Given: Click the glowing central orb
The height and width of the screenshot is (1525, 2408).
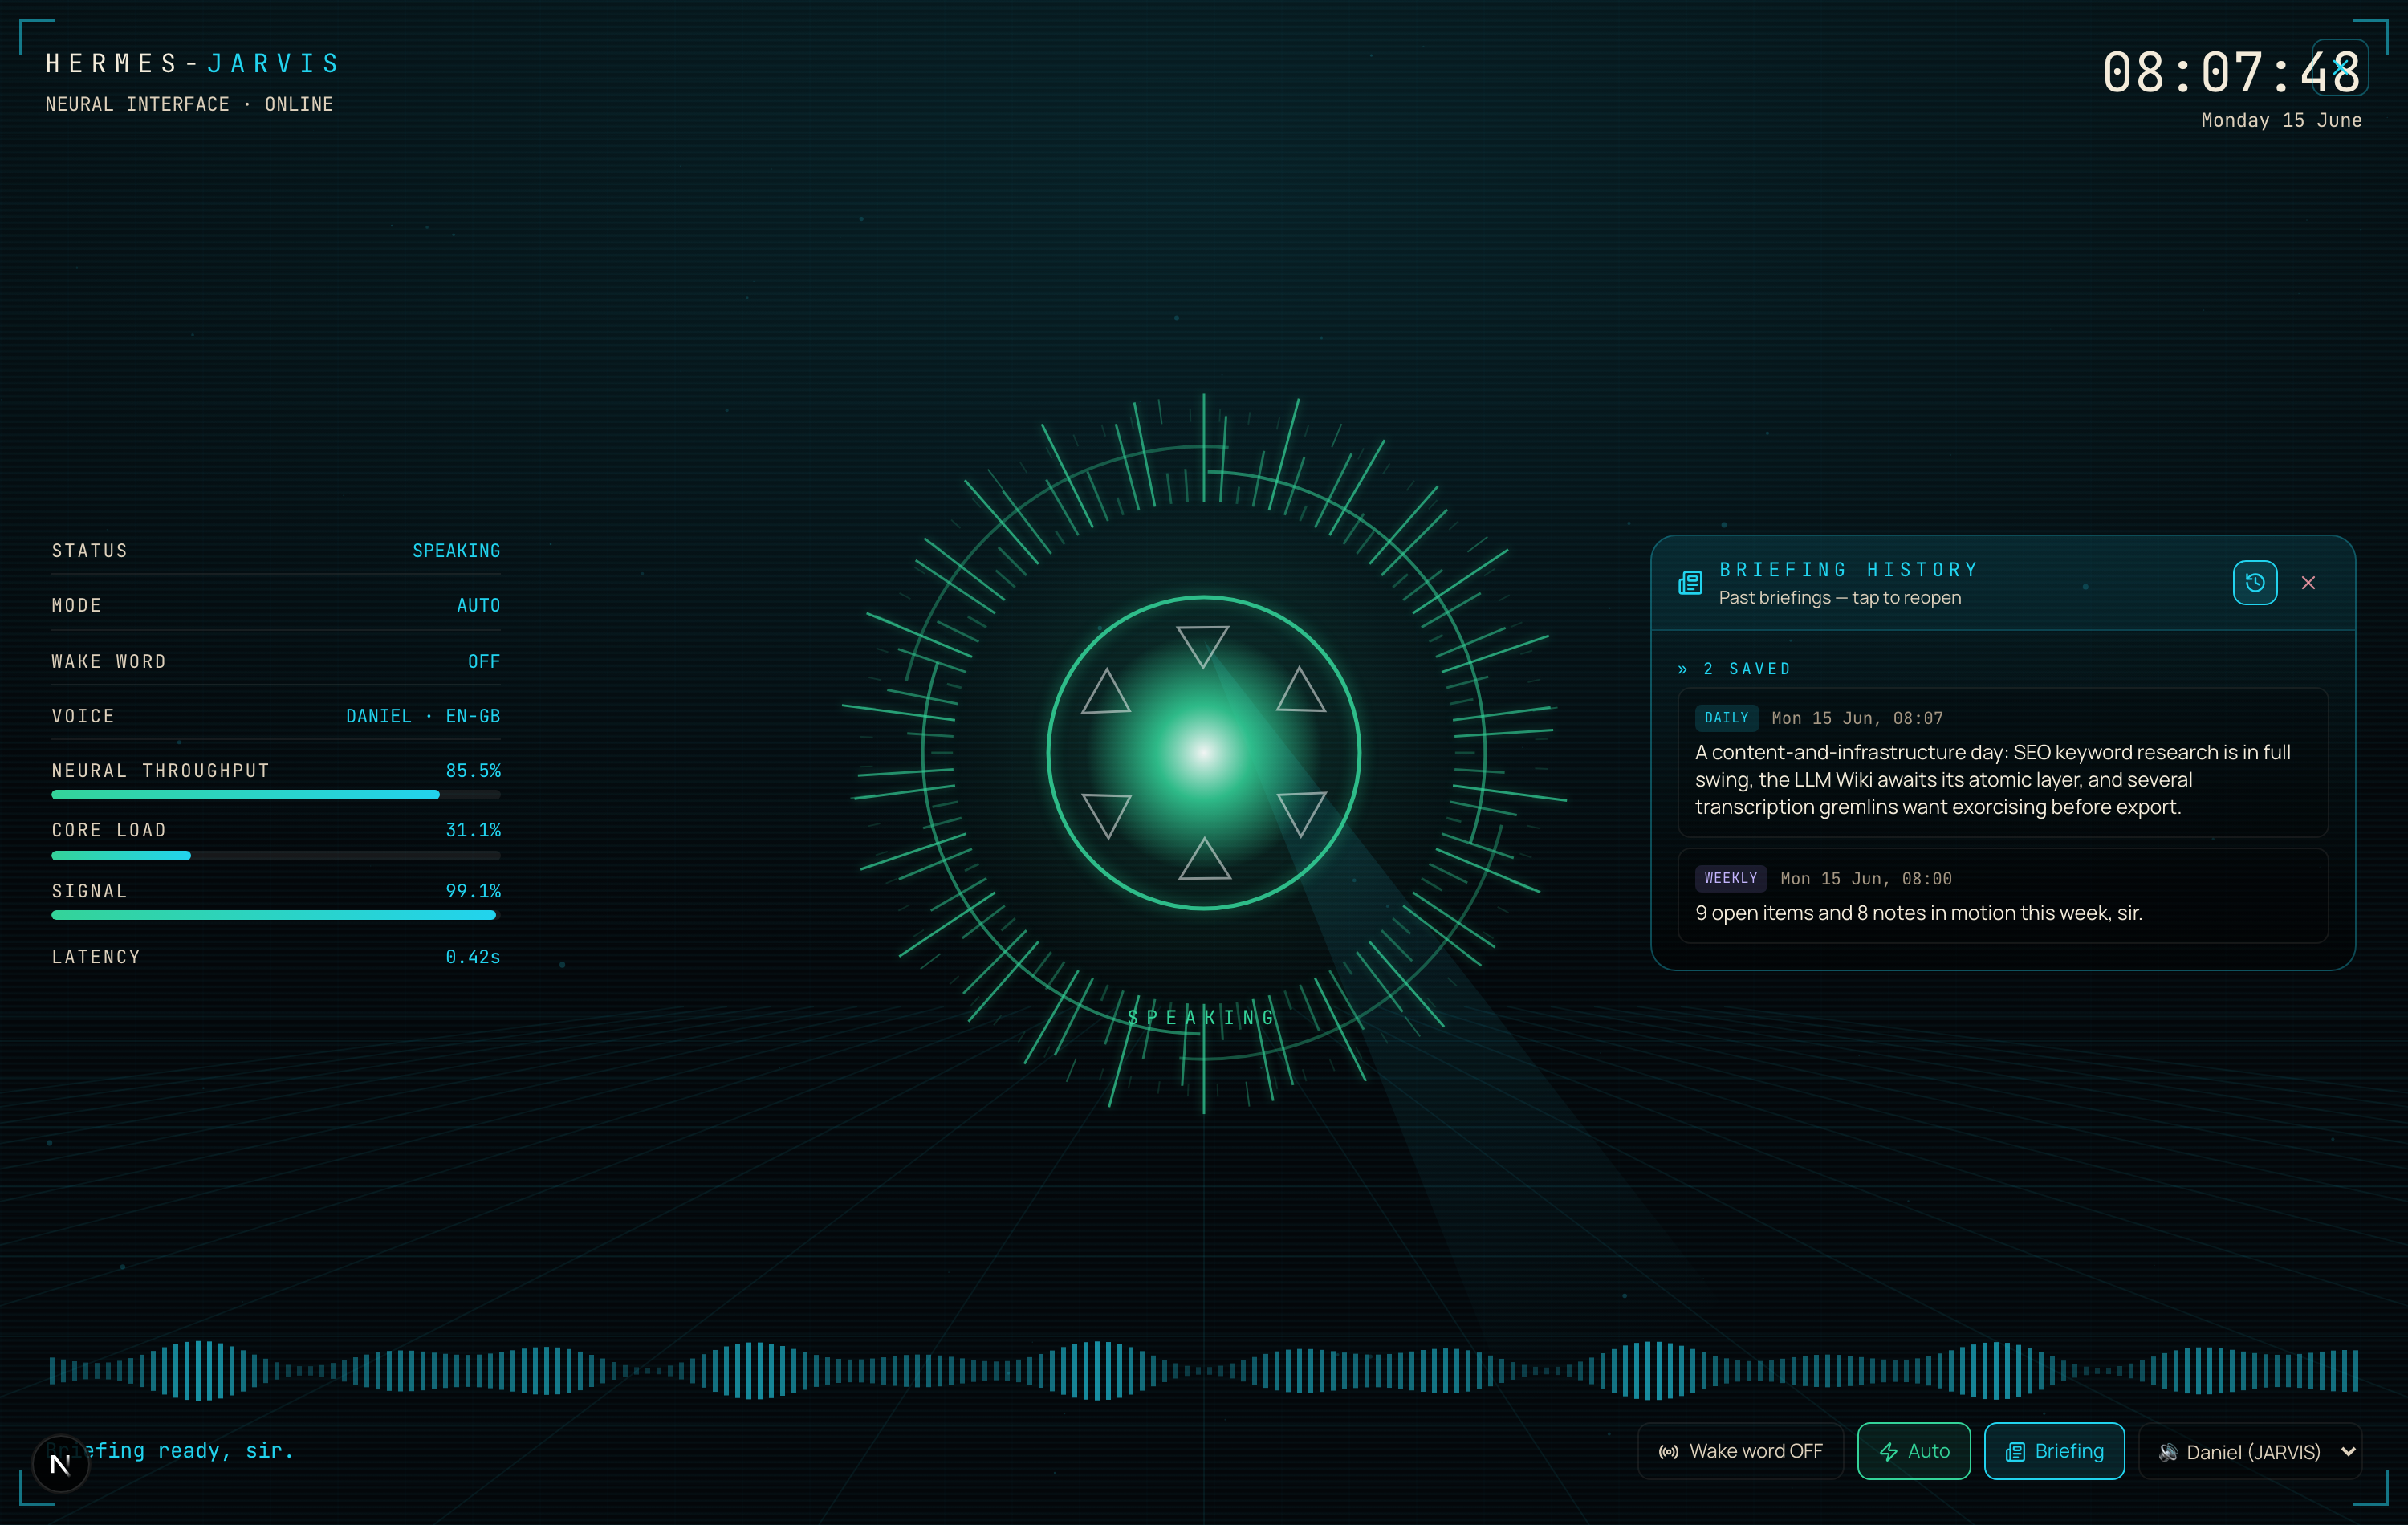Looking at the screenshot, I should (1203, 752).
